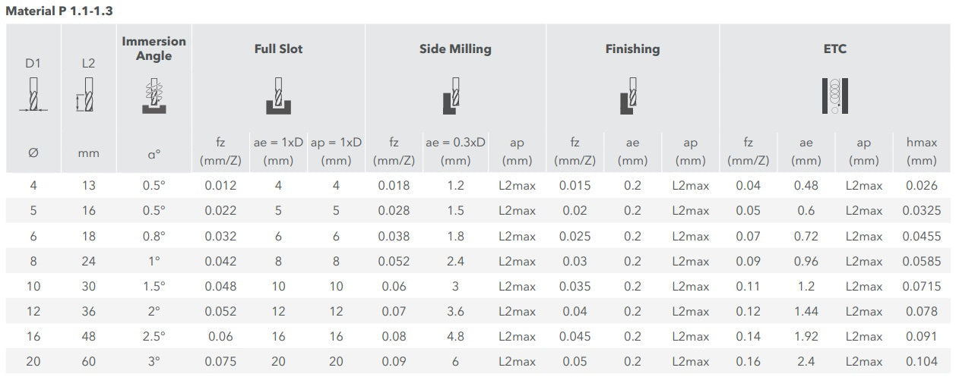Select the 0.0325 hmax value cell
Image resolution: width=956 pixels, height=377 pixels.
tap(921, 211)
